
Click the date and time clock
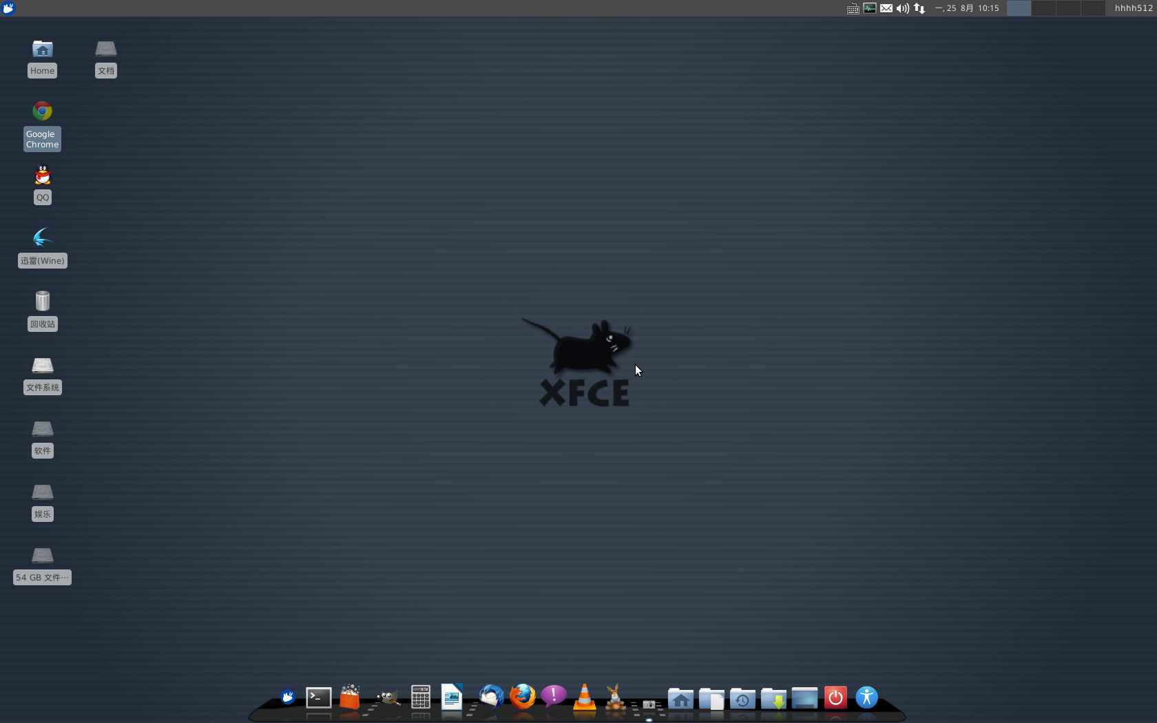967,8
